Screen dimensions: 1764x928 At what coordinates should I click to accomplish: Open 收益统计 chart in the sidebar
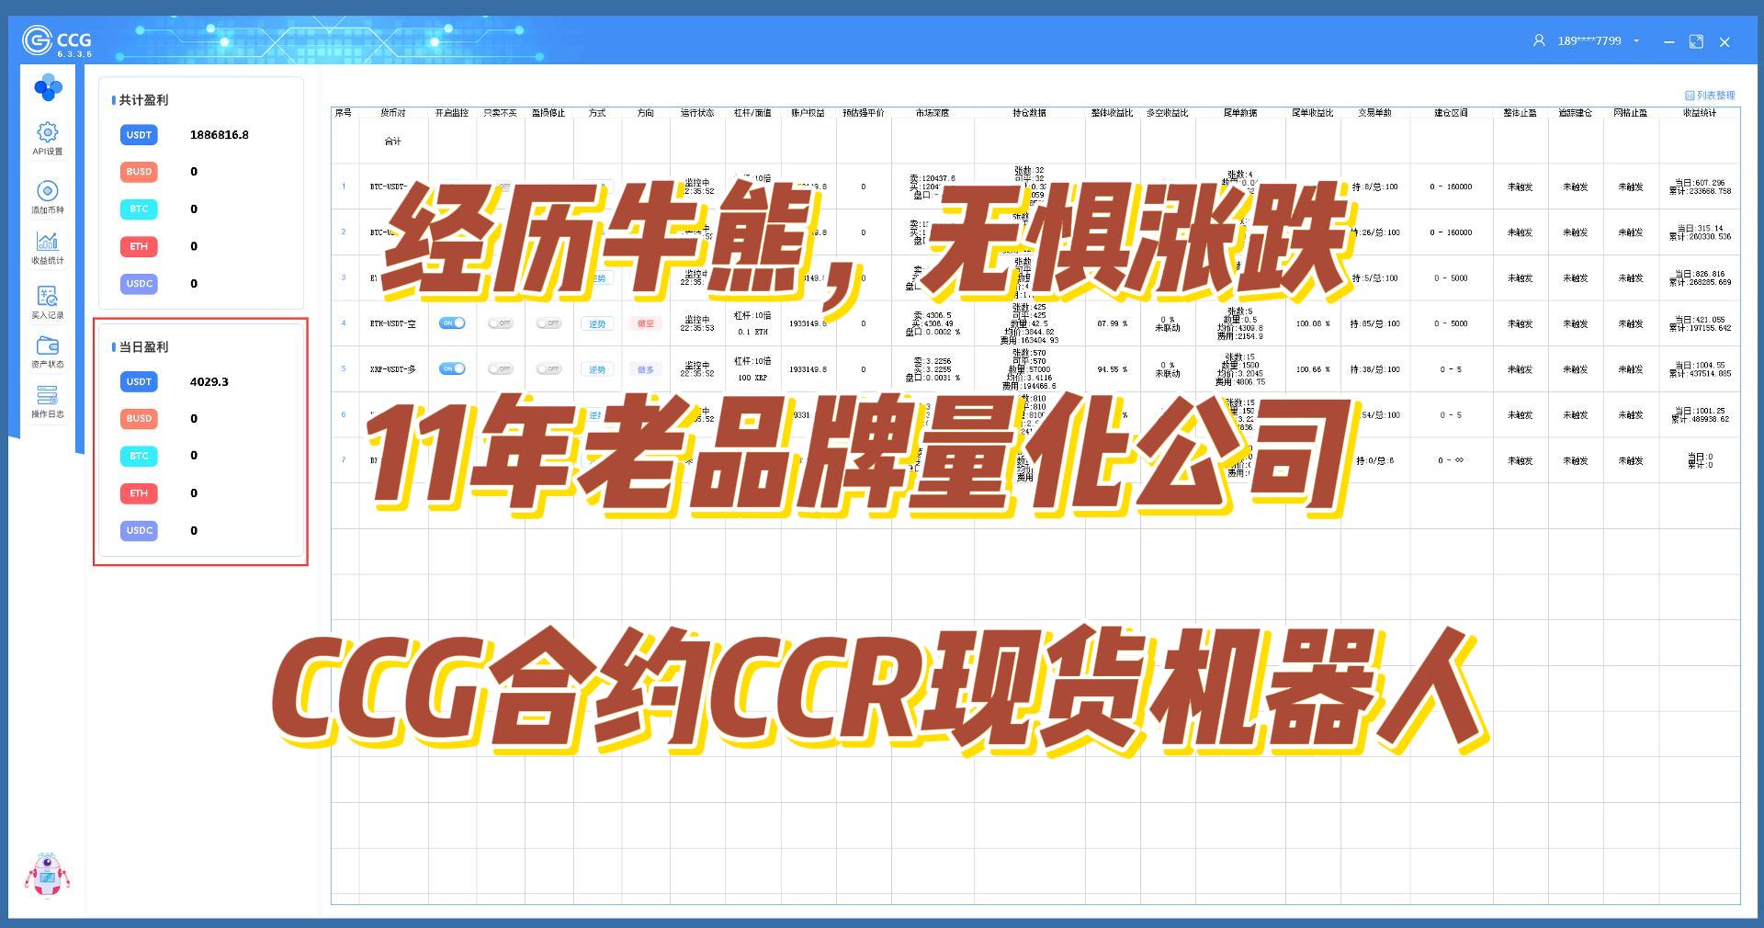[x=48, y=248]
